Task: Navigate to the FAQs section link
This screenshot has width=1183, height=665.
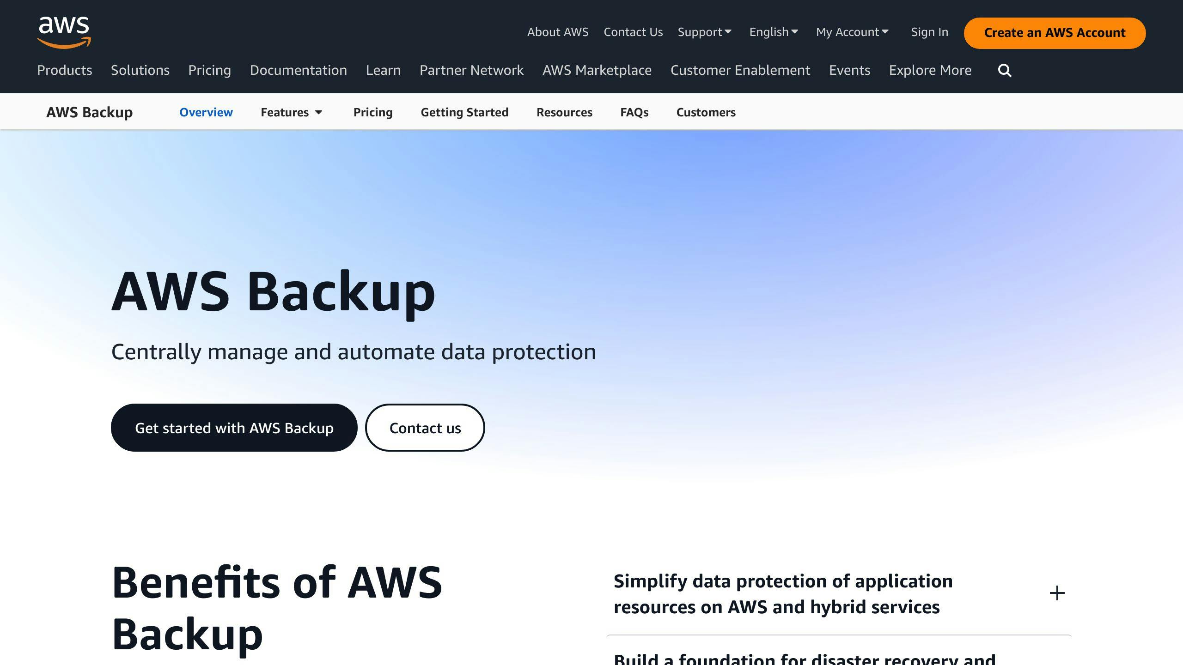Action: [634, 111]
